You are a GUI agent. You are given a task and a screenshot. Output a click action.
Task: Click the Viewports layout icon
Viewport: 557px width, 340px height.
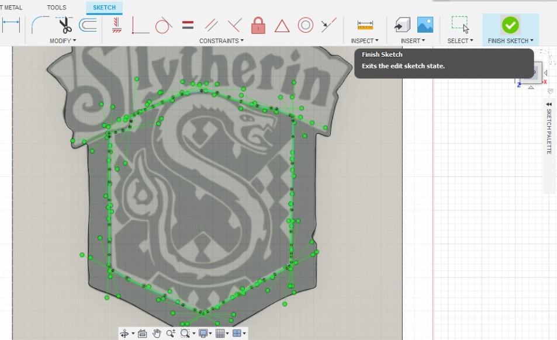pyautogui.click(x=237, y=333)
